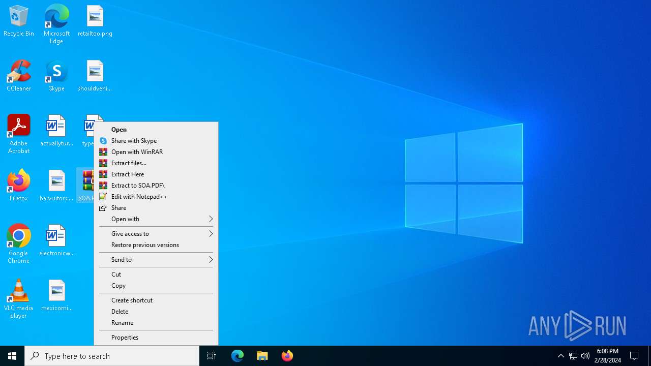This screenshot has width=651, height=366.
Task: Open the Recycle Bin desktop icon
Action: 19,21
